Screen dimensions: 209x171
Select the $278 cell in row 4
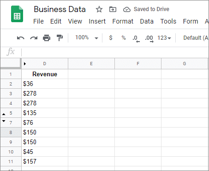click(45, 103)
